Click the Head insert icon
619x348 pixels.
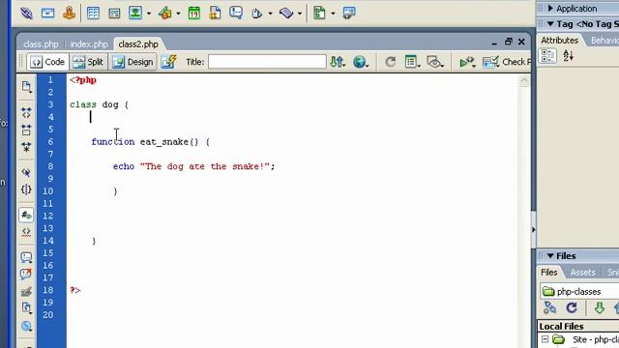click(257, 13)
